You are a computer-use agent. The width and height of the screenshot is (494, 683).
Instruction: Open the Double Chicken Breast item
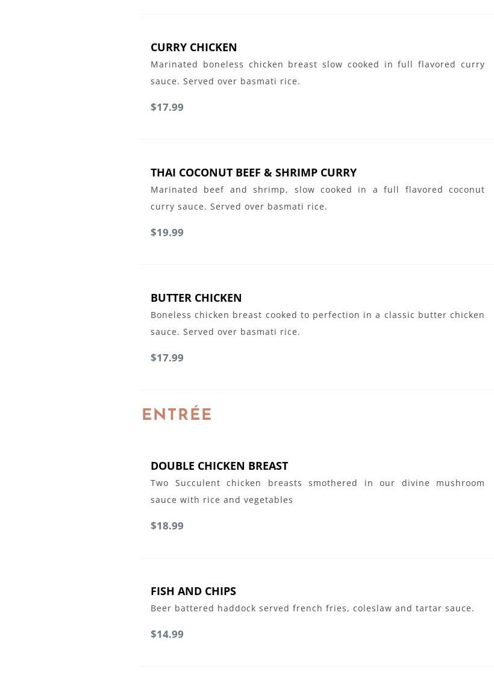pos(219,466)
